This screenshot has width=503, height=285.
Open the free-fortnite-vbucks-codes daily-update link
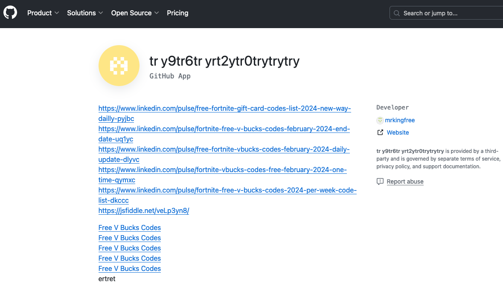coord(224,154)
